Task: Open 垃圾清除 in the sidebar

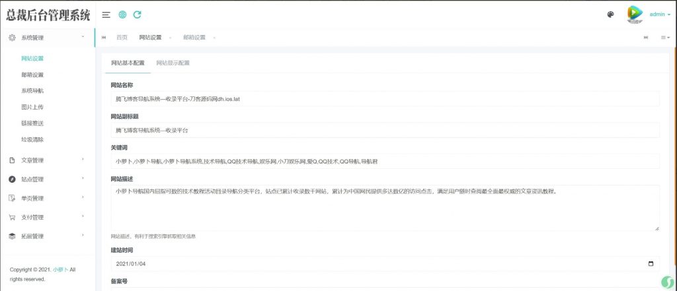Action: click(32, 140)
